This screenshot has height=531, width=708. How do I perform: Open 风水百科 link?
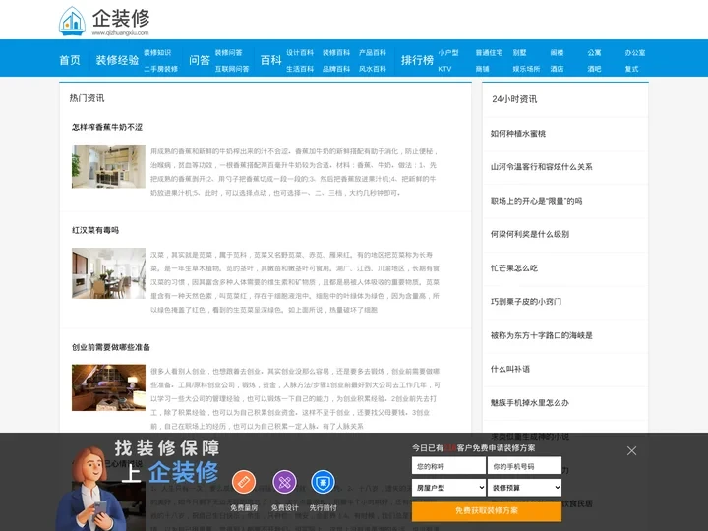pyautogui.click(x=373, y=69)
